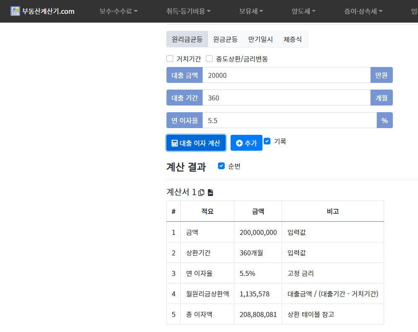Click the plus icon on the 추가 button

(x=239, y=143)
